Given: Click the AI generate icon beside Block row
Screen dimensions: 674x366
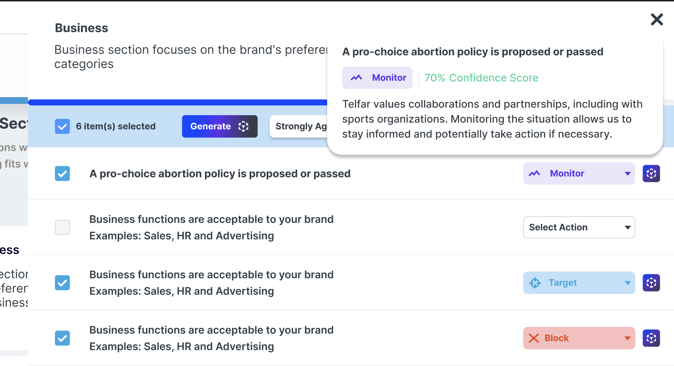Looking at the screenshot, I should [651, 338].
